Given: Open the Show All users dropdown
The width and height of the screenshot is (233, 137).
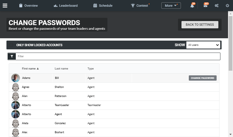Looking at the screenshot, I should pos(203,45).
